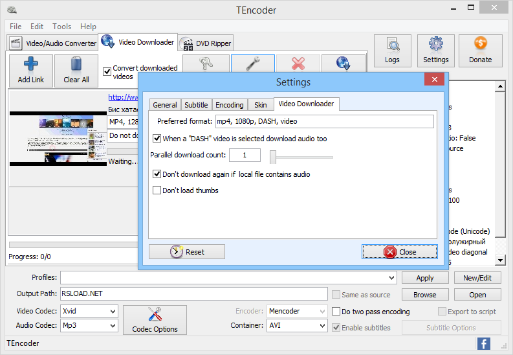The height and width of the screenshot is (355, 513).
Task: Click the Apply profile button
Action: point(425,278)
